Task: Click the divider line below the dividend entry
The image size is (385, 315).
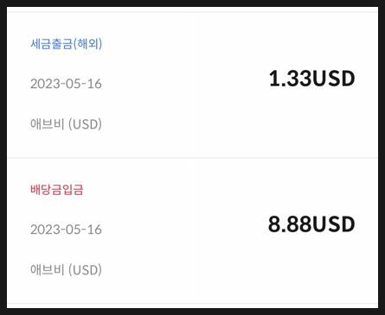Action: (192, 304)
